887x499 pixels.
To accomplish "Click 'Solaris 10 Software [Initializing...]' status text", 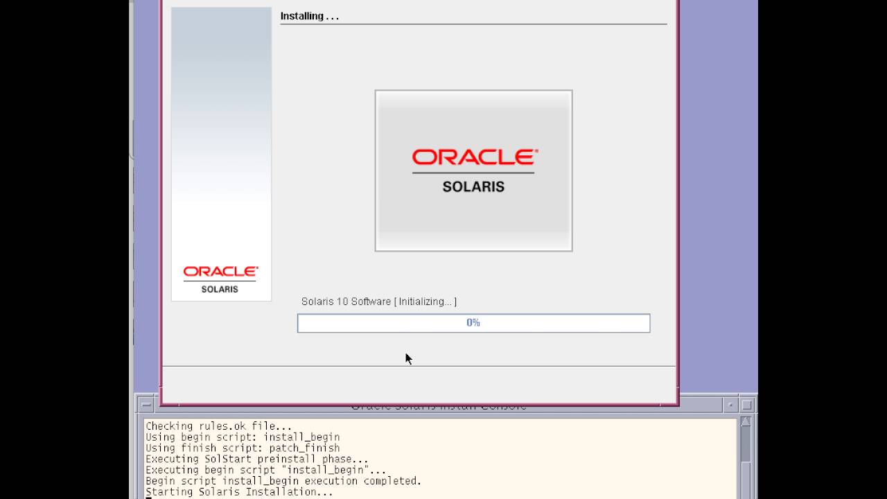I will [379, 301].
